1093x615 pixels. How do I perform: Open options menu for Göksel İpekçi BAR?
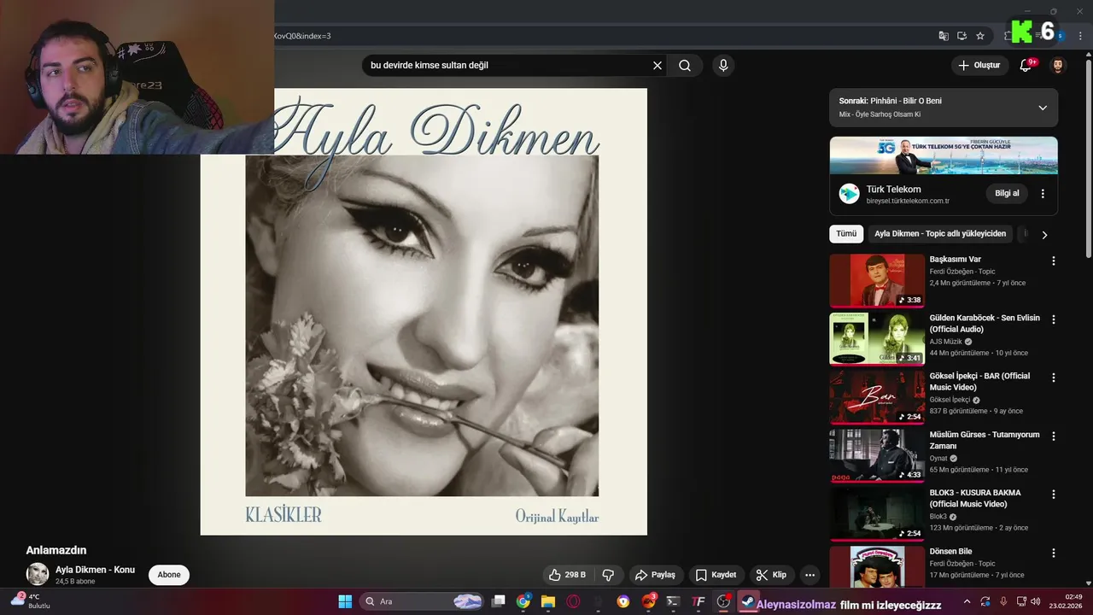(1053, 378)
